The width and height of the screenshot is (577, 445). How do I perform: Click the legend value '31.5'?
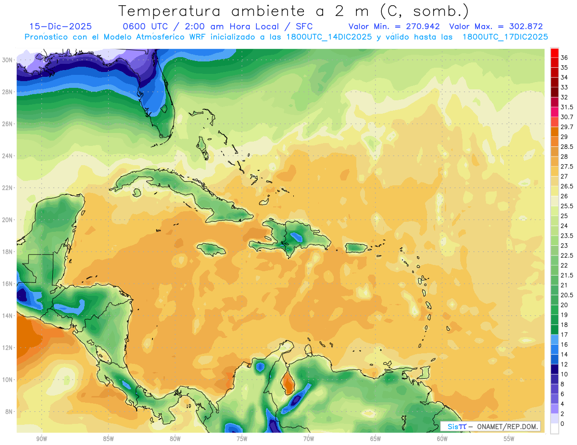(567, 107)
